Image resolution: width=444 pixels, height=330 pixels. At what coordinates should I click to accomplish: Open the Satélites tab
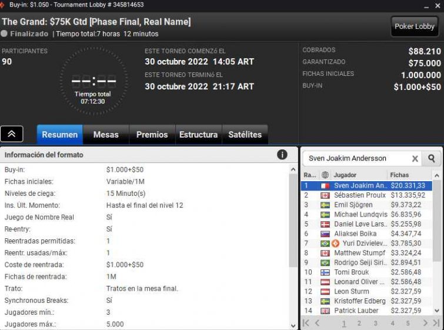[x=245, y=135]
